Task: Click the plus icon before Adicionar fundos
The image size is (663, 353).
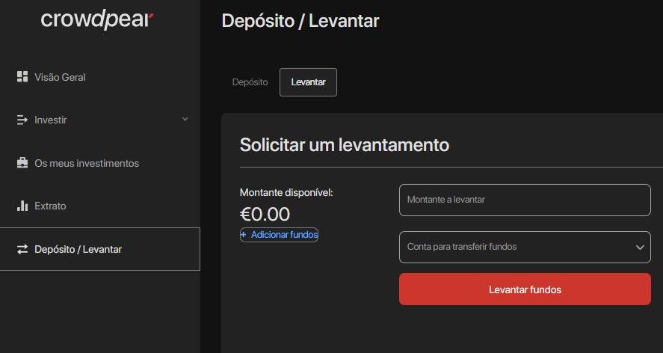Action: tap(244, 235)
